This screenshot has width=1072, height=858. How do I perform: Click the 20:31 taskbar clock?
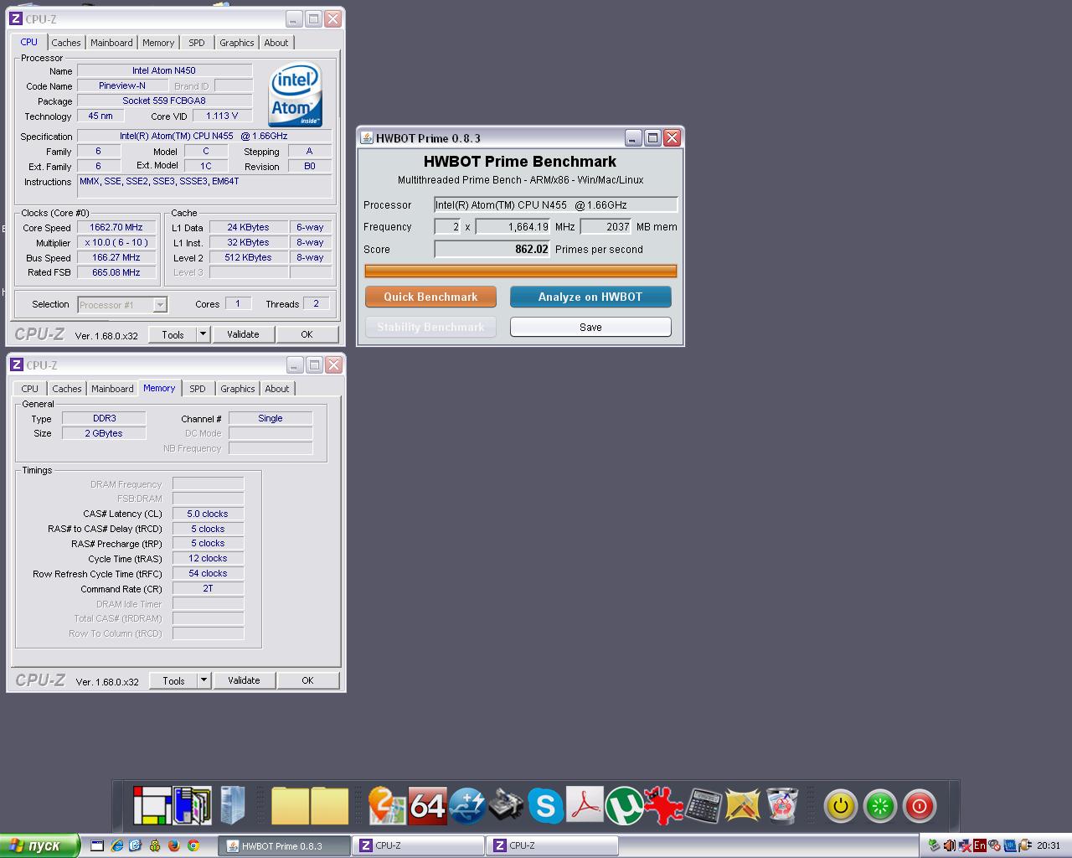(1049, 845)
